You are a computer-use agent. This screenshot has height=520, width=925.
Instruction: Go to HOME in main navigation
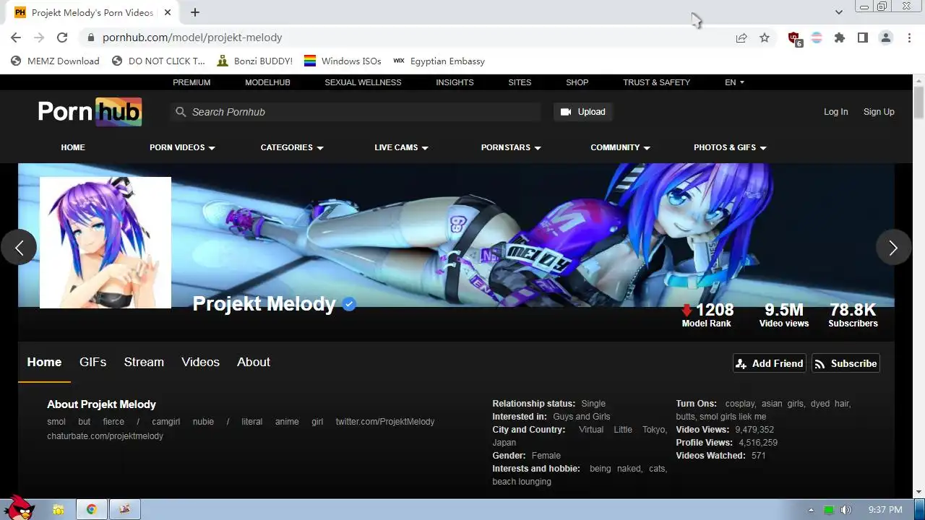click(73, 147)
